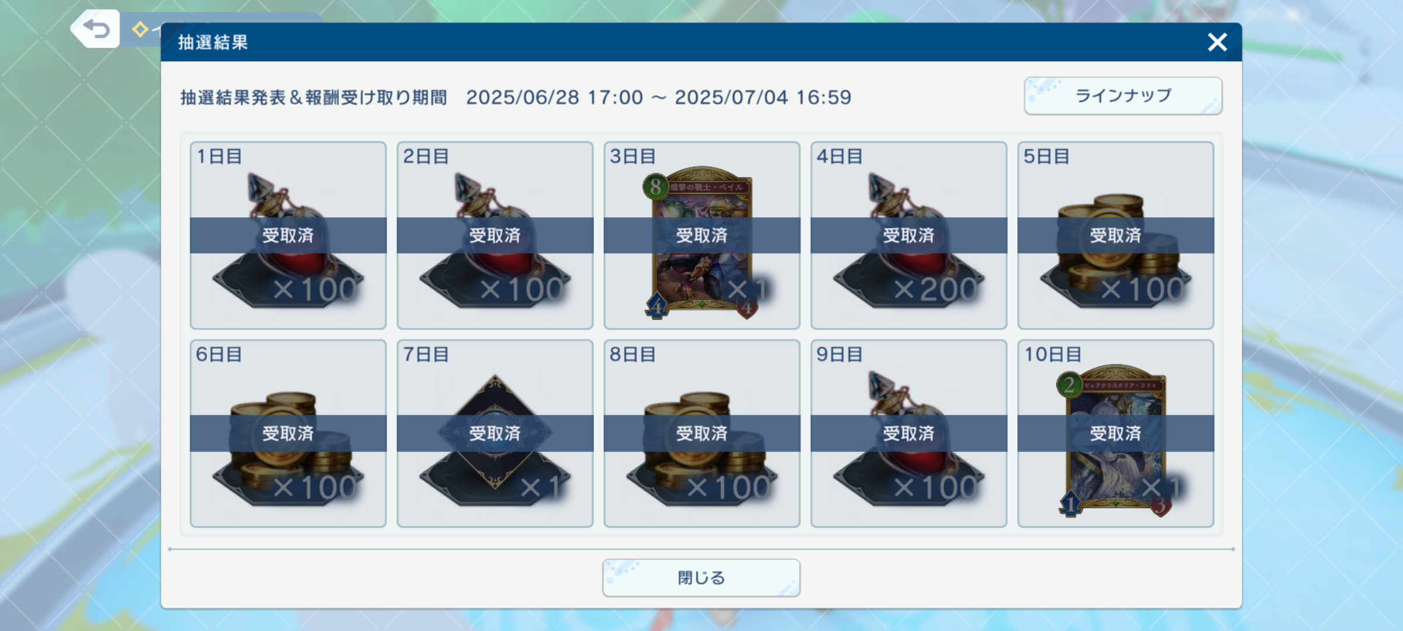The image size is (1403, 631).
Task: Select the 1日目 red potion reward
Action: (x=288, y=235)
